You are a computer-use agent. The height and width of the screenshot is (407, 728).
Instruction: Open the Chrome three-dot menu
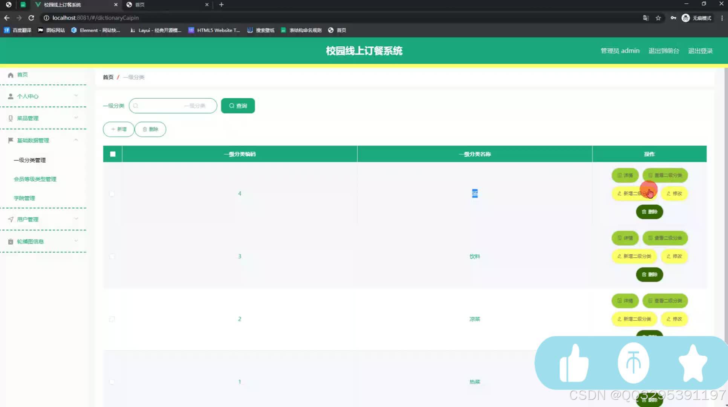722,18
